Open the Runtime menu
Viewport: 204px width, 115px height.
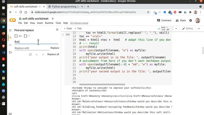(x=49, y=23)
